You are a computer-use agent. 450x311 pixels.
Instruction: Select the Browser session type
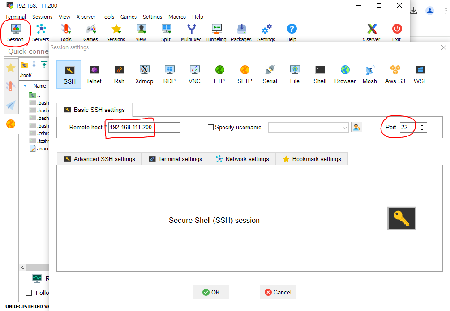click(345, 74)
